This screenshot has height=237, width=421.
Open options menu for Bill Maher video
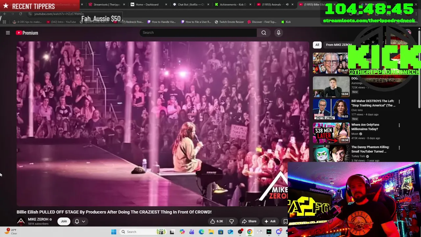click(399, 102)
